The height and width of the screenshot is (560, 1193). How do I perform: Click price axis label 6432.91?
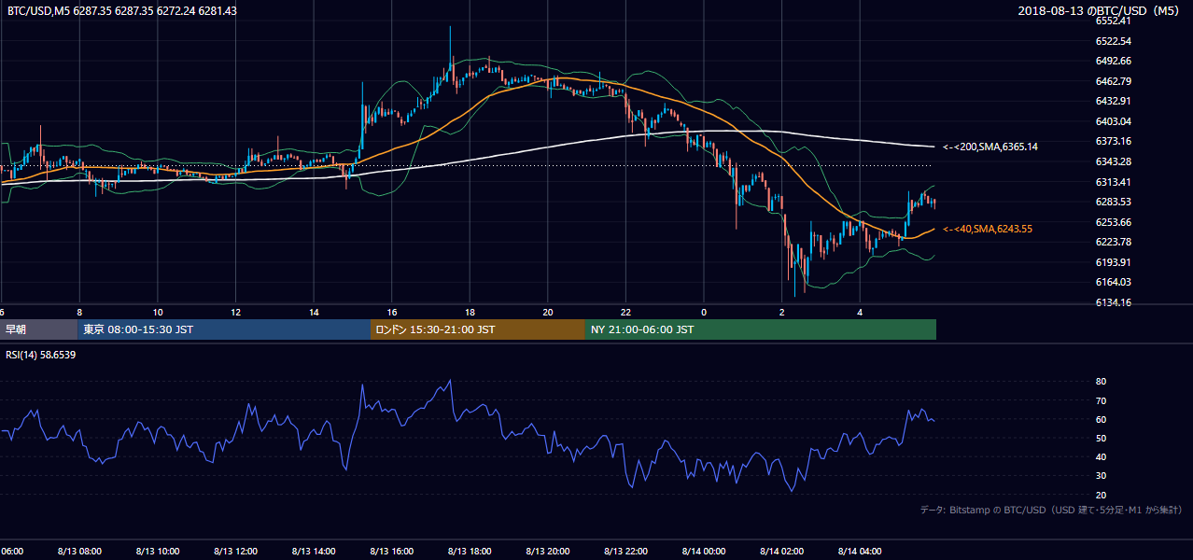(1114, 101)
